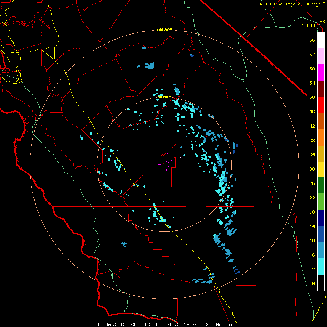Click the cyan swatch between 2 and 6
Screen dimensions: 327x327
321,266
